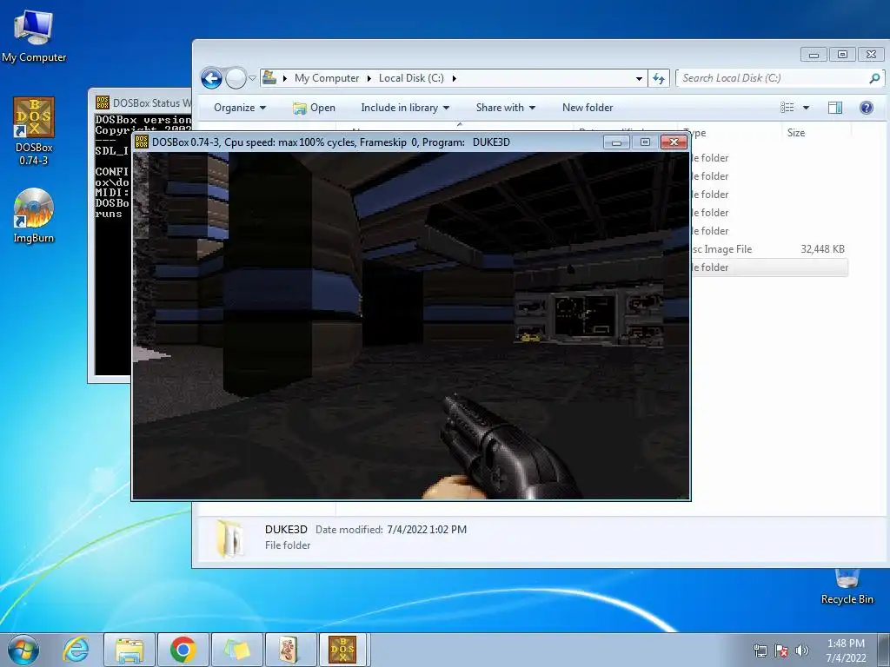Viewport: 890px width, 667px height.
Task: Click the taskbar clock 1:48 PM
Action: [846, 650]
